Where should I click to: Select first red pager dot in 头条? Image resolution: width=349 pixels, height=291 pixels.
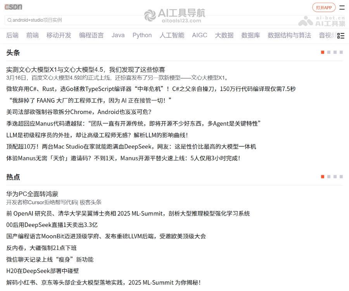[323, 52]
